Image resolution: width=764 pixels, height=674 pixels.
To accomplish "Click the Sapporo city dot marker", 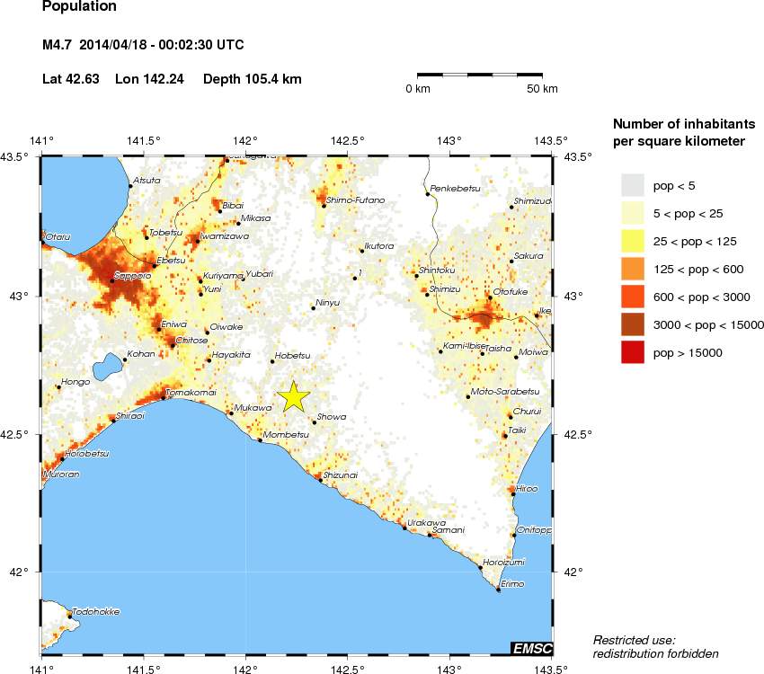I will (x=112, y=281).
